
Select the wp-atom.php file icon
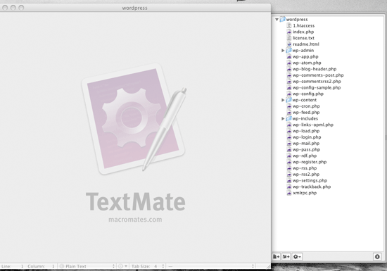[289, 63]
